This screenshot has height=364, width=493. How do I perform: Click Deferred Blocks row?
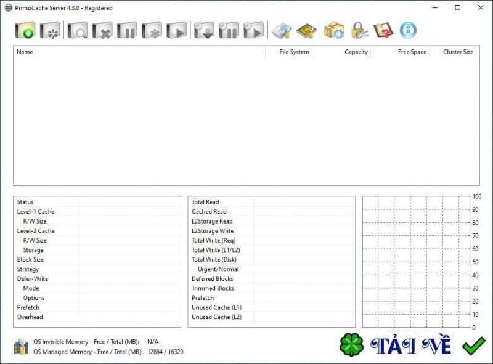click(x=272, y=278)
